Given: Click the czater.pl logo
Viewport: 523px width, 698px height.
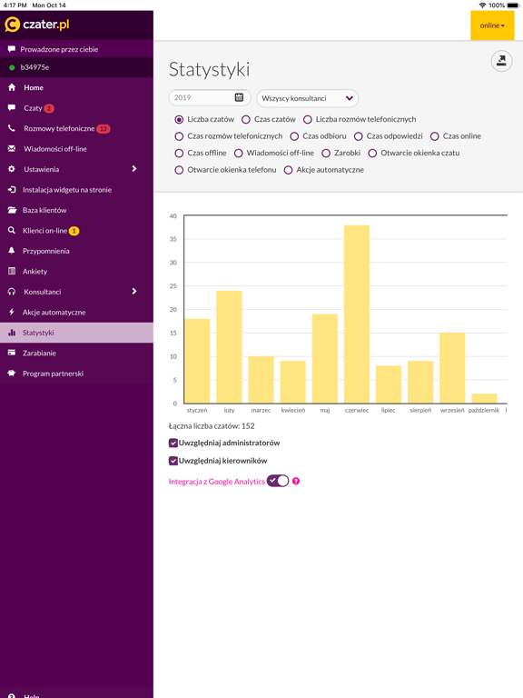Looking at the screenshot, I should pos(37,24).
